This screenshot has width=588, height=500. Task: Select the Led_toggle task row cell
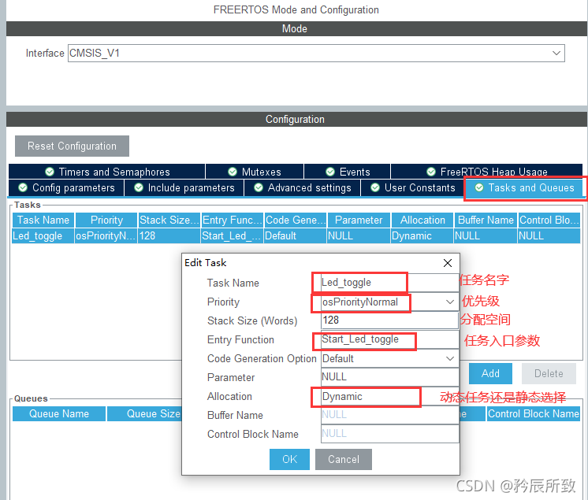(43, 236)
